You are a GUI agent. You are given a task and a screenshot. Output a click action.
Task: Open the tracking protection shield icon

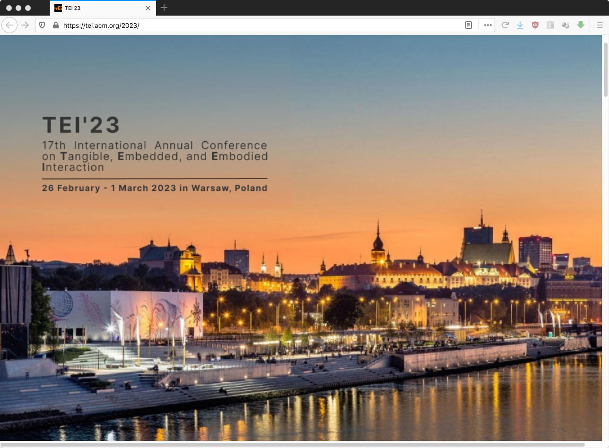[43, 26]
